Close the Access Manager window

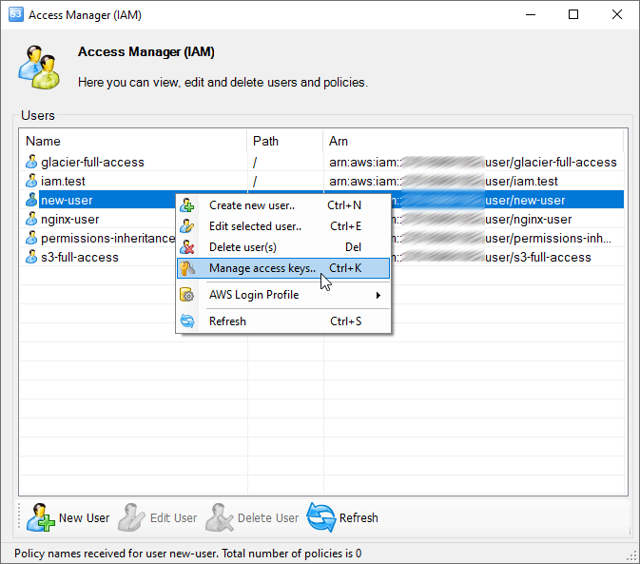pyautogui.click(x=617, y=14)
